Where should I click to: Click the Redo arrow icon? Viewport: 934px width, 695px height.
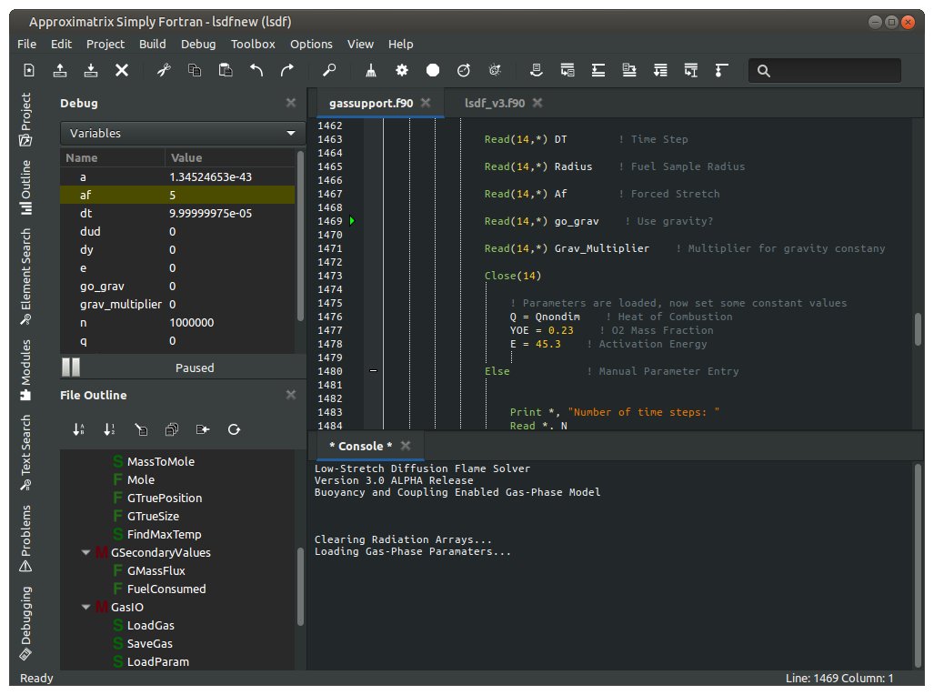click(x=287, y=70)
